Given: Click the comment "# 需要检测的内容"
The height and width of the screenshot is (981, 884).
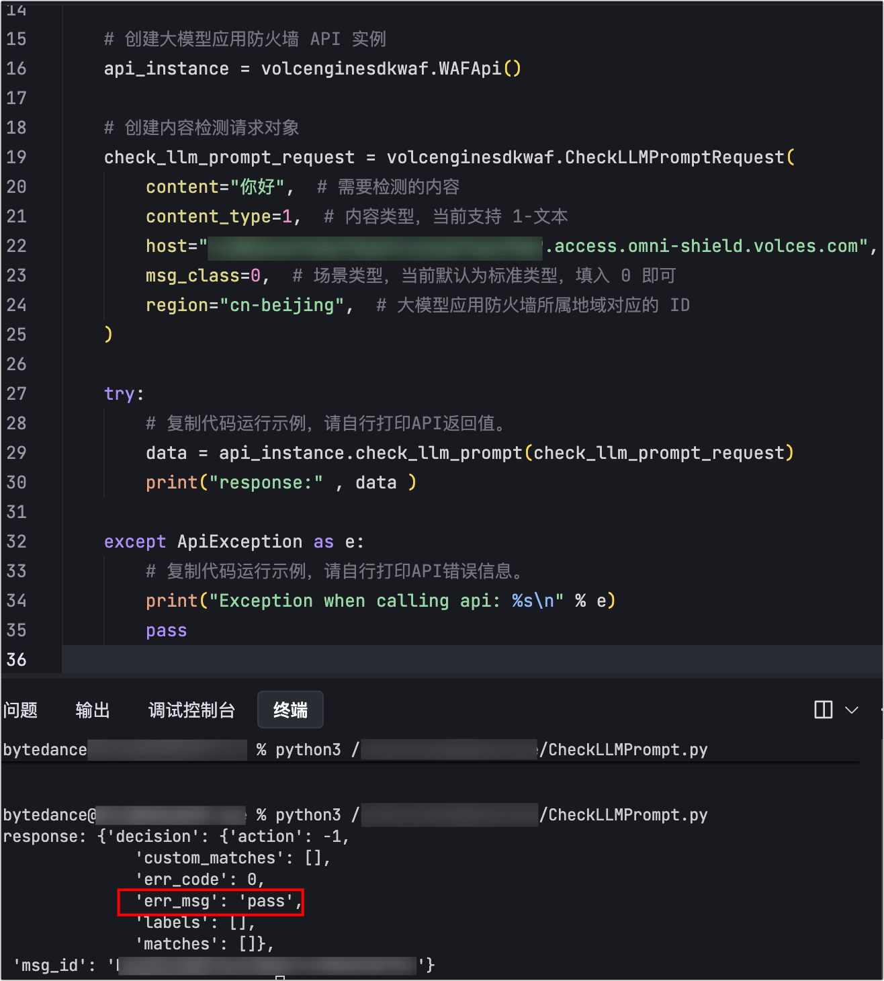Looking at the screenshot, I should 388,187.
